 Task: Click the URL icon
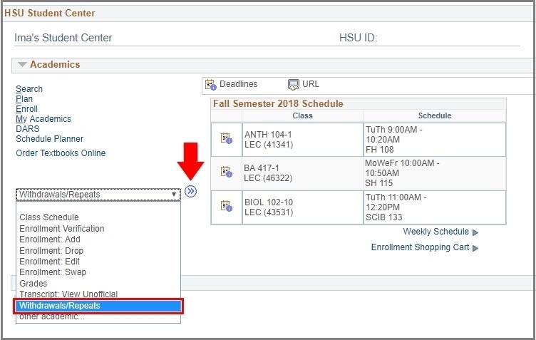coord(293,85)
